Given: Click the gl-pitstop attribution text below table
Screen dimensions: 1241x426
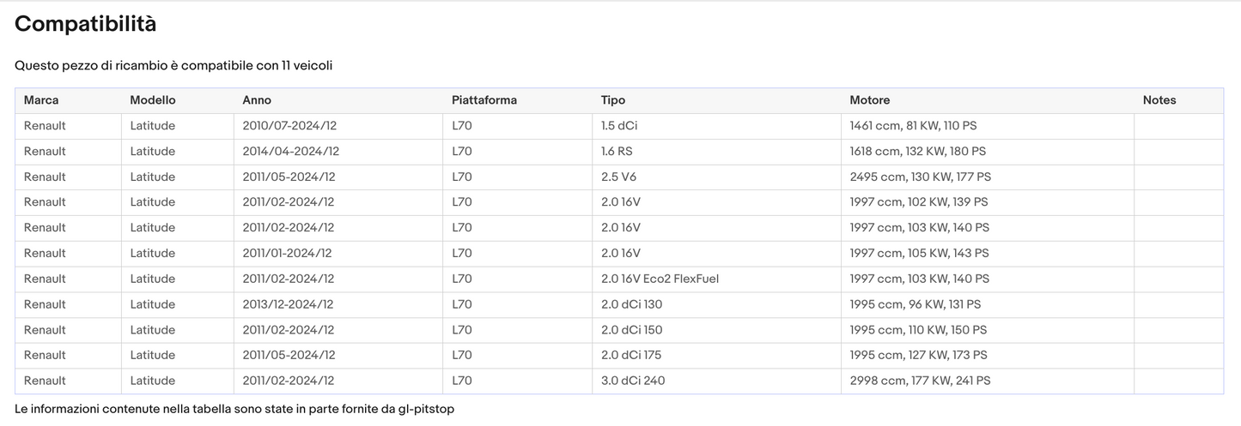Looking at the screenshot, I should (234, 409).
